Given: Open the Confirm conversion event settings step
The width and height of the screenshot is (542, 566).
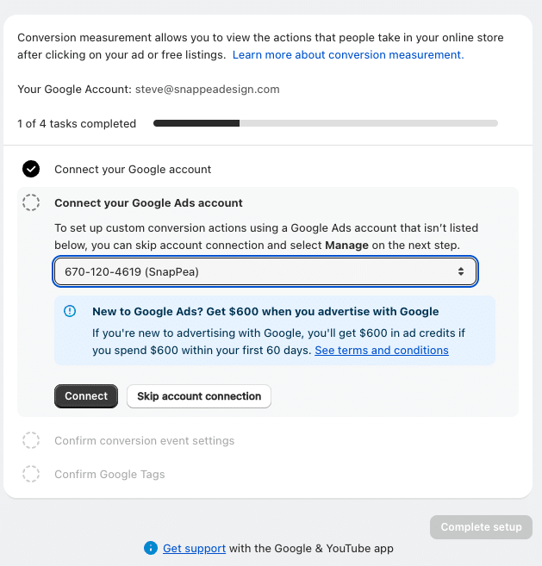Looking at the screenshot, I should click(x=144, y=441).
